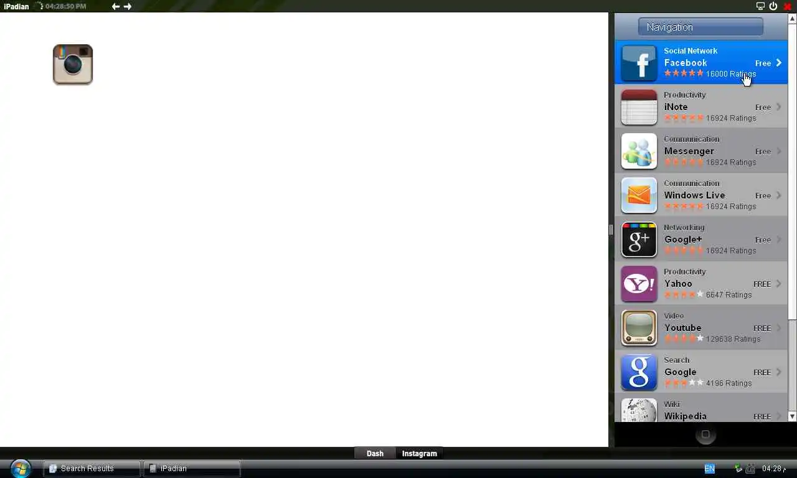Open the Wikipedia globe icon

[x=639, y=410]
